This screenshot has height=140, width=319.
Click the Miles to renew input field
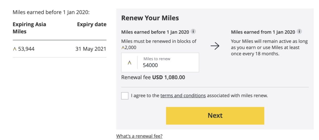pyautogui.click(x=168, y=65)
